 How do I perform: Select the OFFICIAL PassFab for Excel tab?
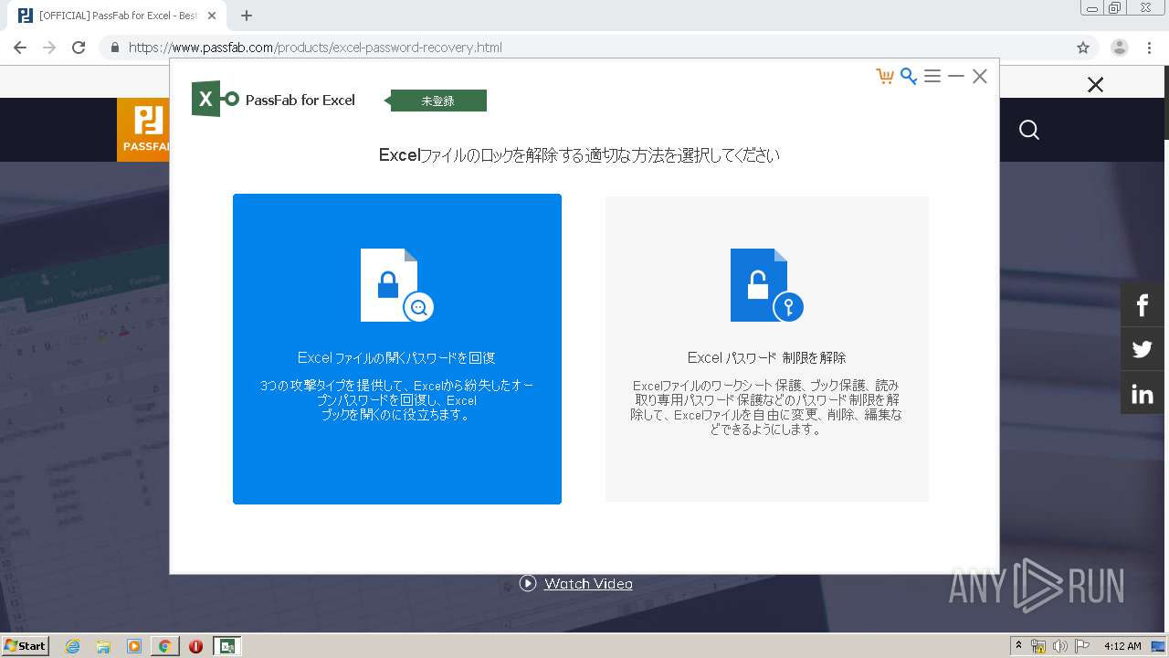point(117,16)
